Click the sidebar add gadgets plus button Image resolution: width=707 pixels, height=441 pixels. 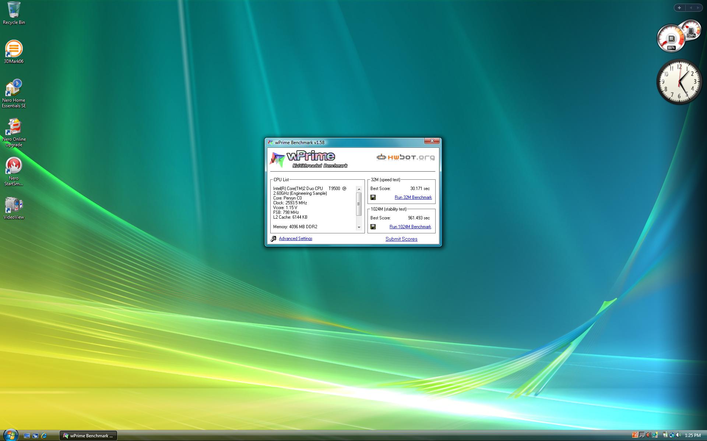[679, 8]
